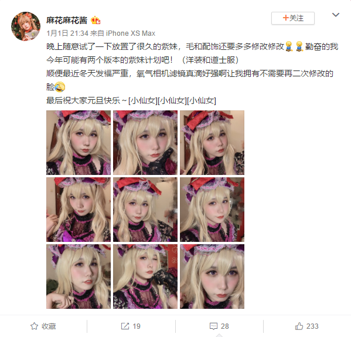The height and width of the screenshot is (337, 351).
Task: Open the top row right photo
Action: [x=212, y=143]
